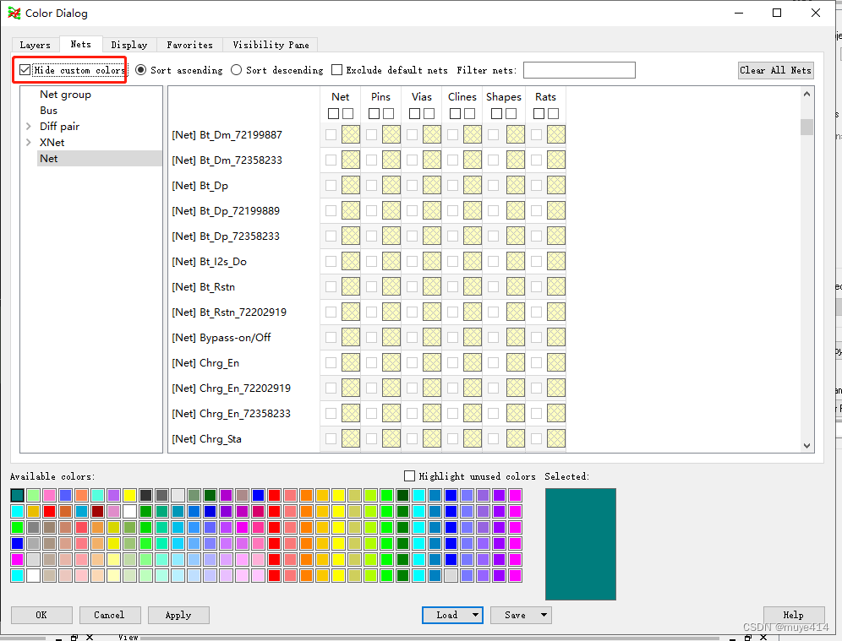
Task: Click the Pins color cell for Bt_Dp
Action: click(x=391, y=185)
